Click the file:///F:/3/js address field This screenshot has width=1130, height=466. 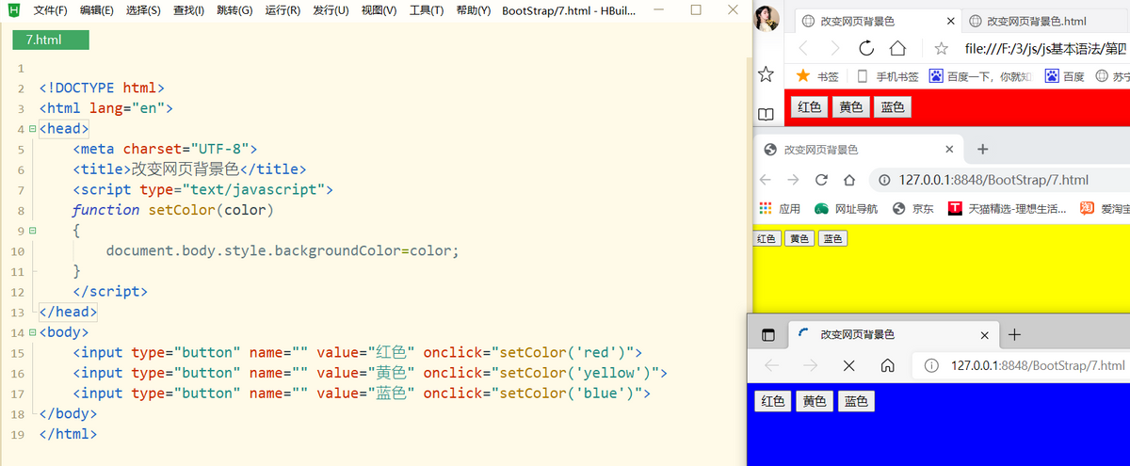[1046, 48]
